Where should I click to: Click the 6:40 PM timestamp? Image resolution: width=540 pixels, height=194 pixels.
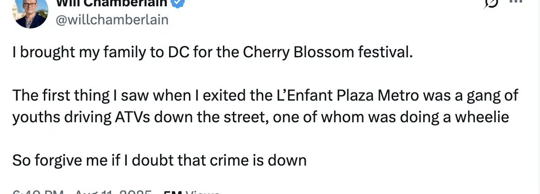pos(38,191)
